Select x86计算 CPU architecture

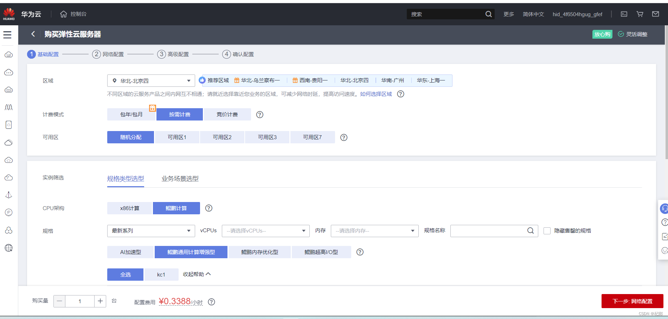click(130, 208)
